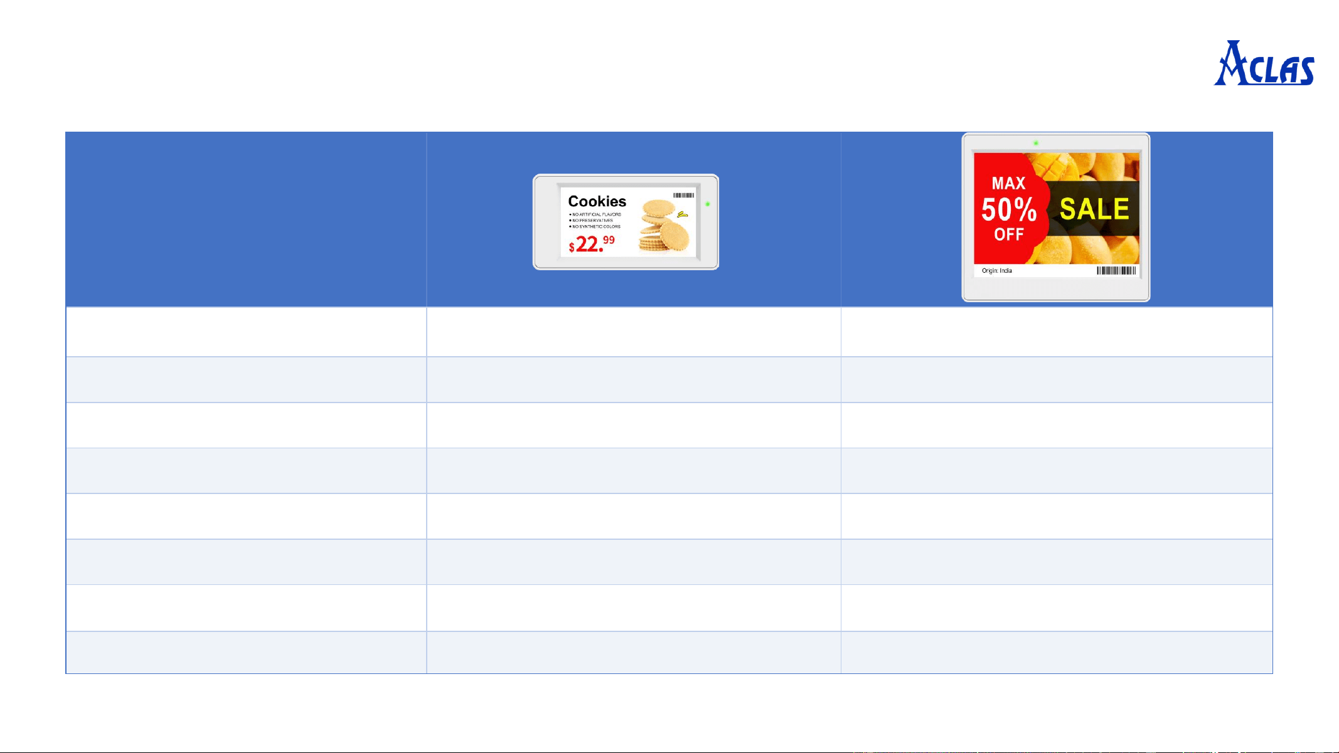This screenshot has width=1339, height=753.
Task: Click the "Origin: India" label
Action: coord(997,271)
